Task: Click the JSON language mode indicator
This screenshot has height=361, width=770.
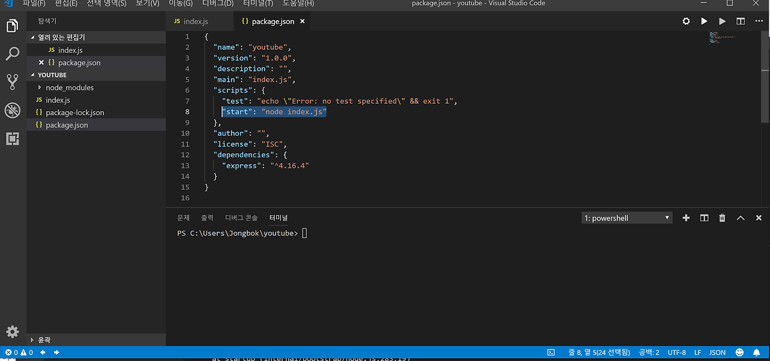Action: coord(717,353)
